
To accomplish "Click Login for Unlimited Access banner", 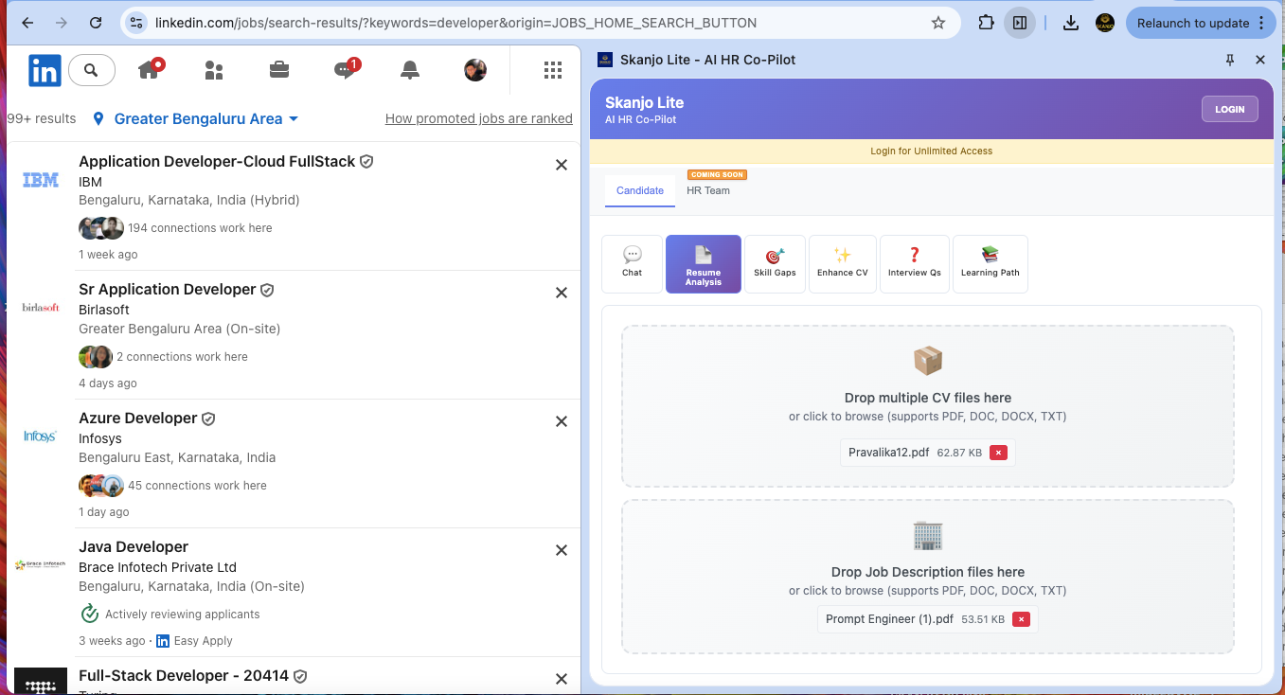I will coord(932,151).
